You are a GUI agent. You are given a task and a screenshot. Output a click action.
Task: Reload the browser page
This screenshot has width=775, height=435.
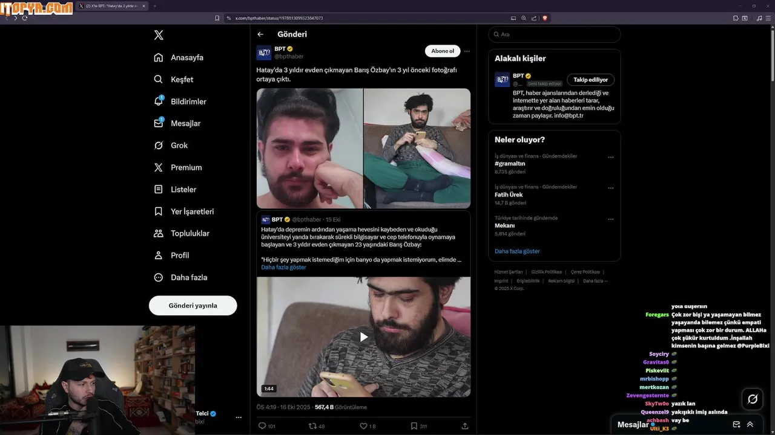25,18
